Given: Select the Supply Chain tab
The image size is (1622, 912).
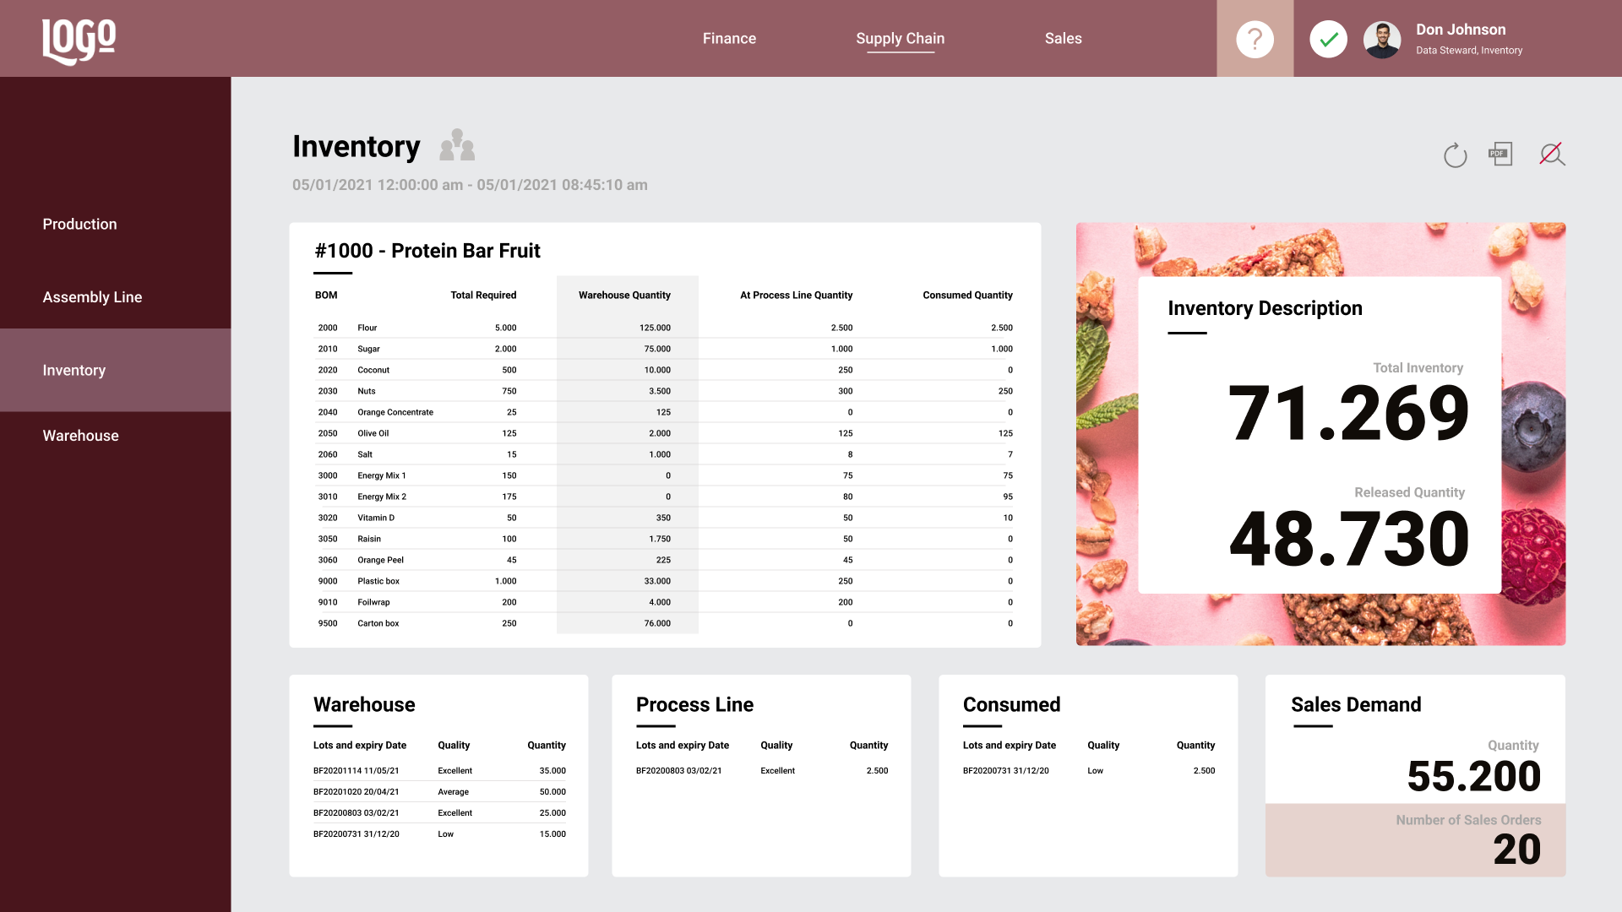Looking at the screenshot, I should coord(900,39).
